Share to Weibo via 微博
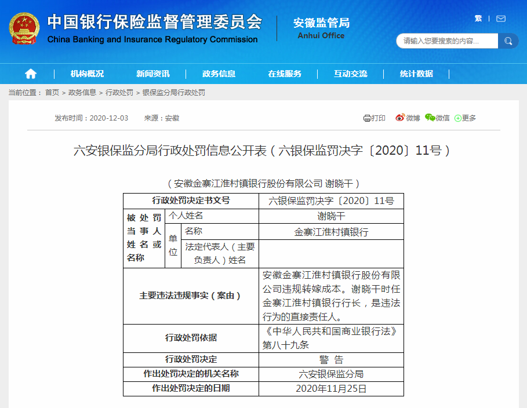This screenshot has height=408, width=527. [x=408, y=118]
